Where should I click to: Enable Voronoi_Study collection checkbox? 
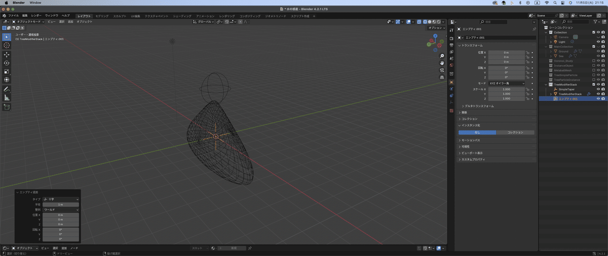pyautogui.click(x=594, y=61)
